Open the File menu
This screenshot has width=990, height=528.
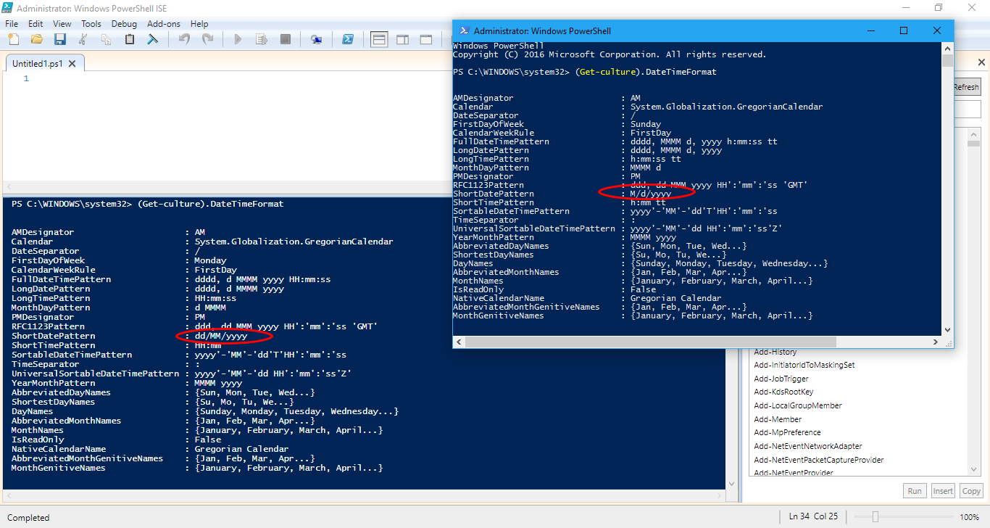point(11,24)
